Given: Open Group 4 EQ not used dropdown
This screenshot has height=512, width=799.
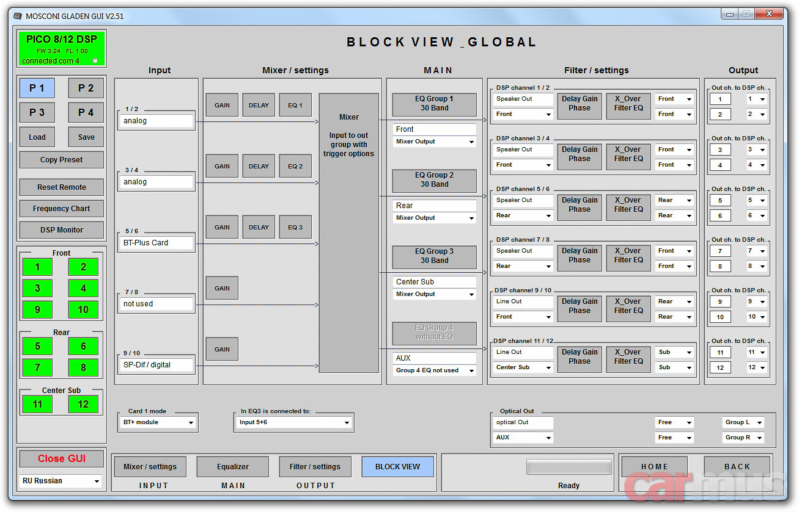Looking at the screenshot, I should point(435,370).
